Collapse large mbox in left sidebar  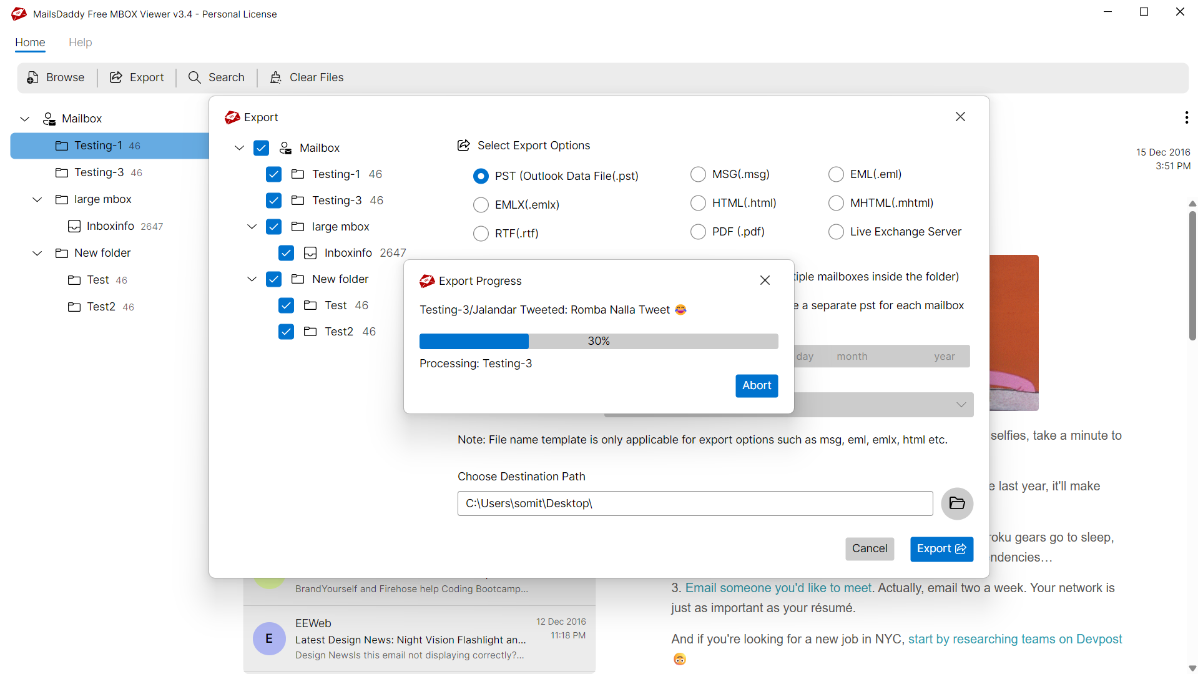[x=37, y=199]
